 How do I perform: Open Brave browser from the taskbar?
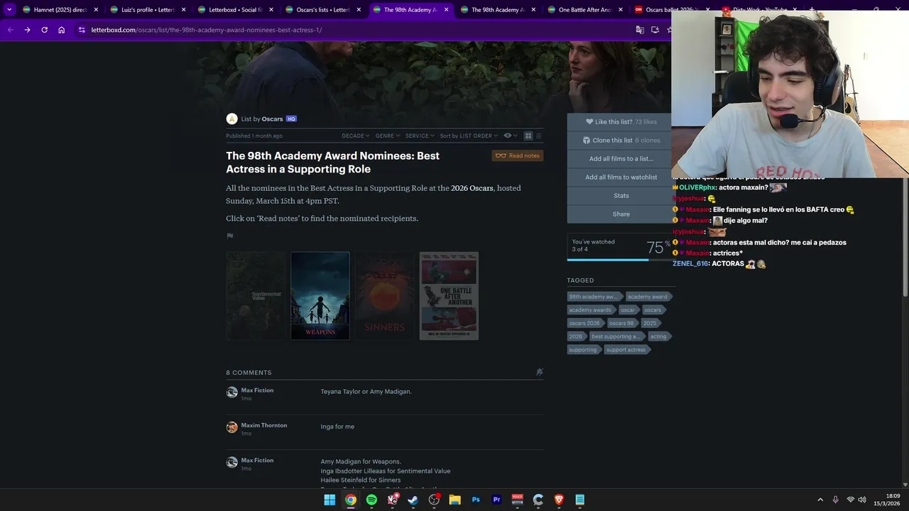[559, 500]
